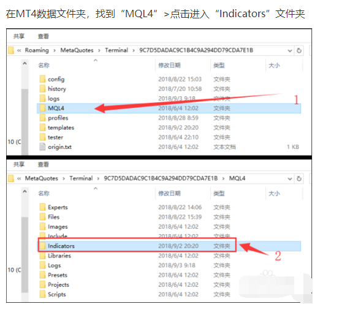Click the tester folder icon
Viewport: 342px width, 312px height.
pyautogui.click(x=42, y=137)
